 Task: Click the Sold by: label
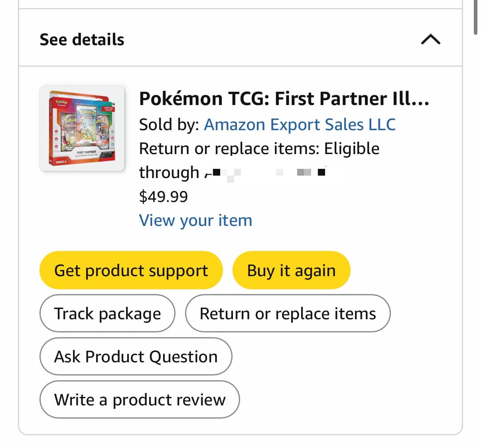pyautogui.click(x=169, y=125)
